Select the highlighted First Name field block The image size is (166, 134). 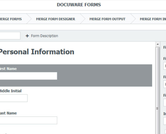76,75
